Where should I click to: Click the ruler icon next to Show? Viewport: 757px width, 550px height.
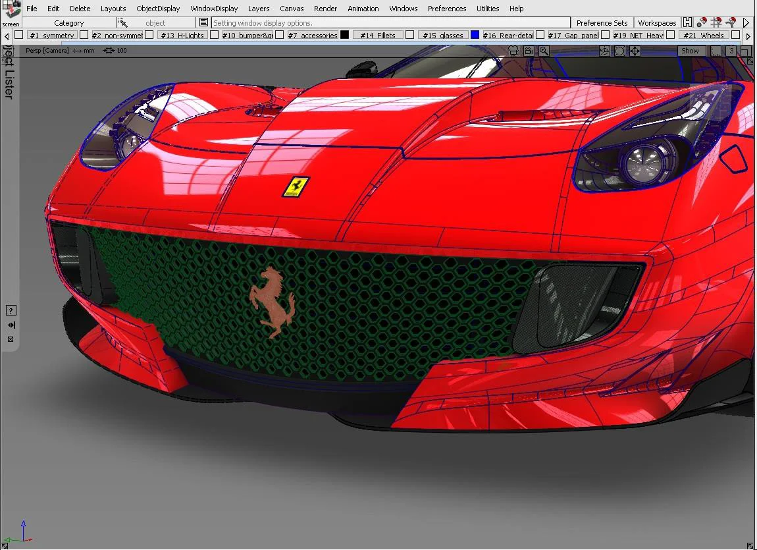click(x=716, y=51)
